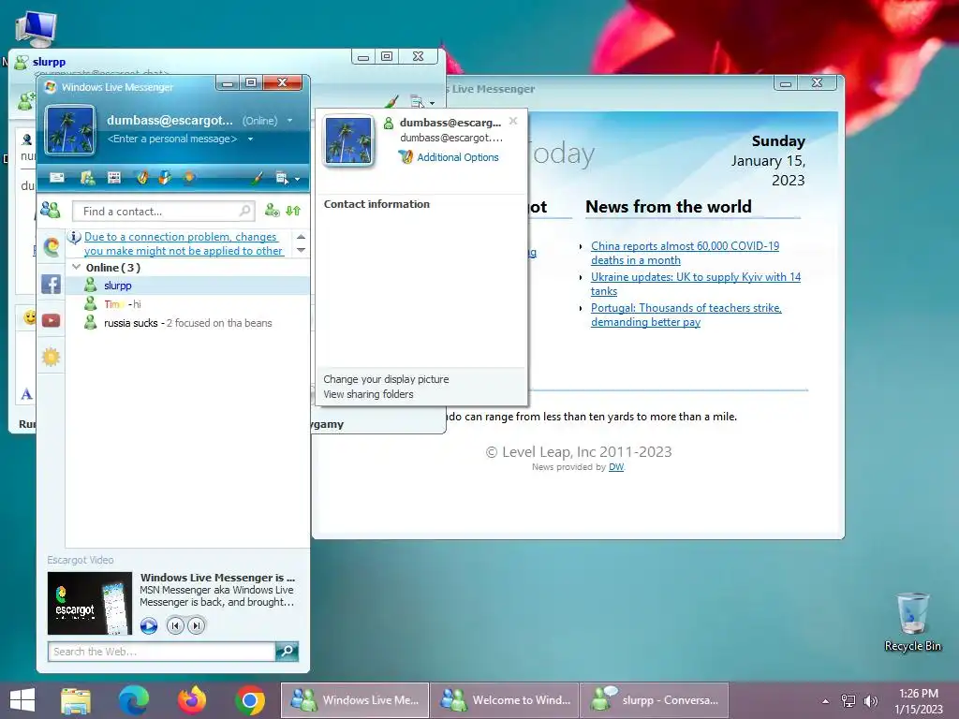959x719 pixels.
Task: Open Ukraine updates tanks news link
Action: (696, 284)
